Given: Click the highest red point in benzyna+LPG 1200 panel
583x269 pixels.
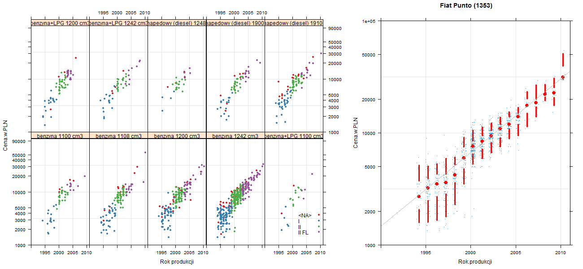Looking at the screenshot, I should point(76,58).
